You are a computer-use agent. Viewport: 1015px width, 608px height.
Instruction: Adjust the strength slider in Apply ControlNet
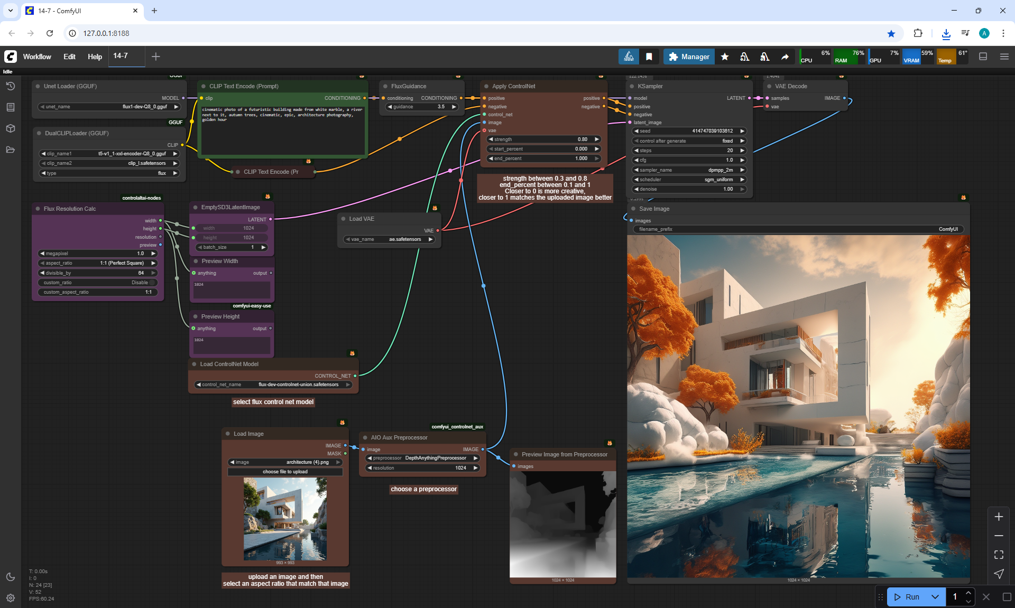click(544, 139)
